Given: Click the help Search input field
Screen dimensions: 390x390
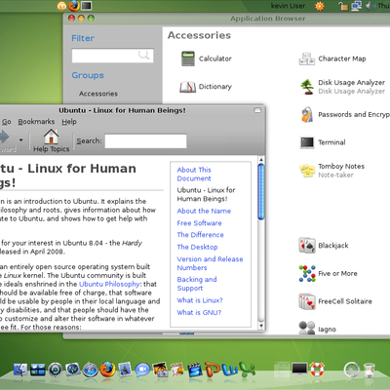Looking at the screenshot, I should coord(145,141).
